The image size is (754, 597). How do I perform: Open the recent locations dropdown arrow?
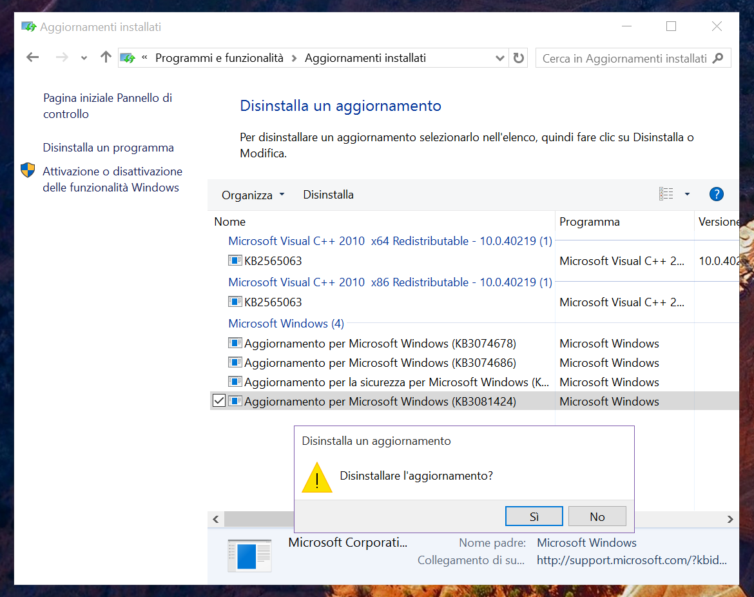(84, 58)
